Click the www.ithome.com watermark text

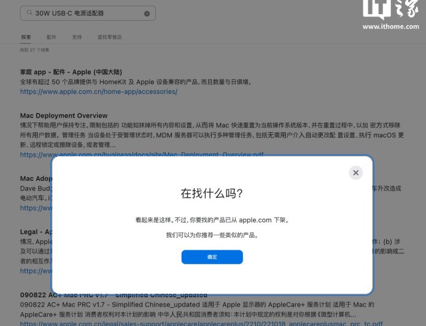[390, 27]
